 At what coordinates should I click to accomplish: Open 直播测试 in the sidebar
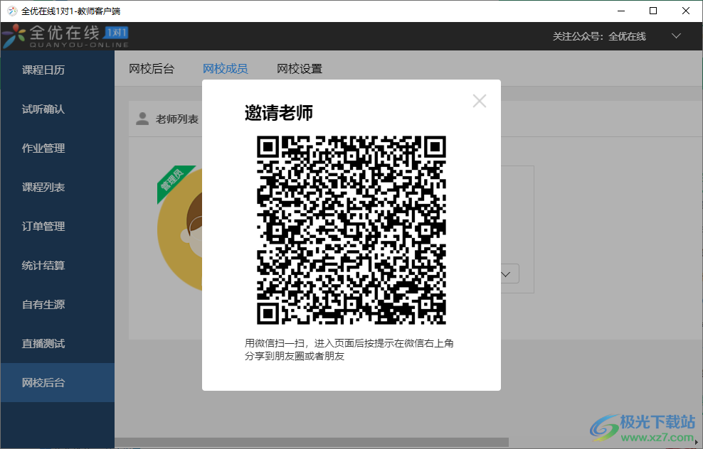pos(43,343)
